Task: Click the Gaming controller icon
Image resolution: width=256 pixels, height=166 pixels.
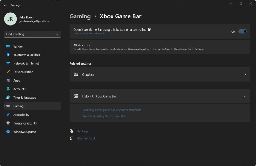Action: [x=8, y=106]
